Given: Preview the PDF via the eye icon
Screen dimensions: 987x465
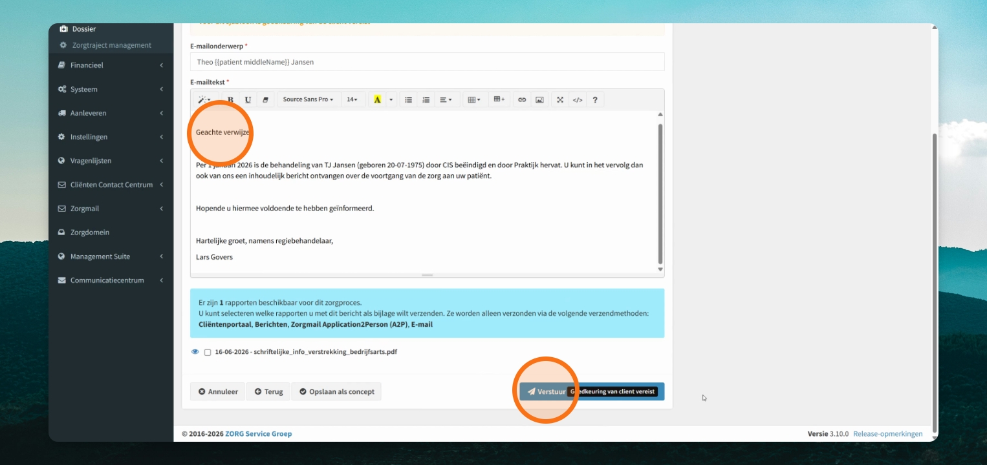Looking at the screenshot, I should tap(195, 352).
